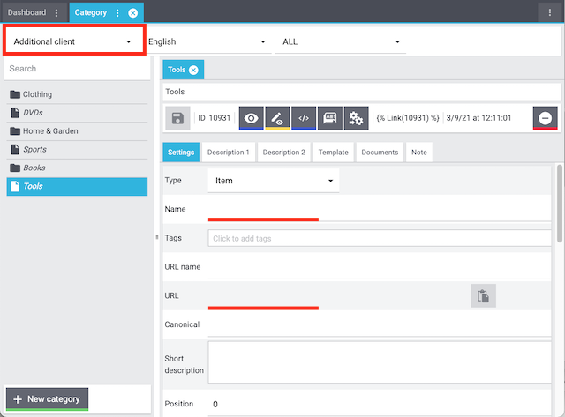Open the Type Item dropdown
The height and width of the screenshot is (417, 565).
coord(274,180)
